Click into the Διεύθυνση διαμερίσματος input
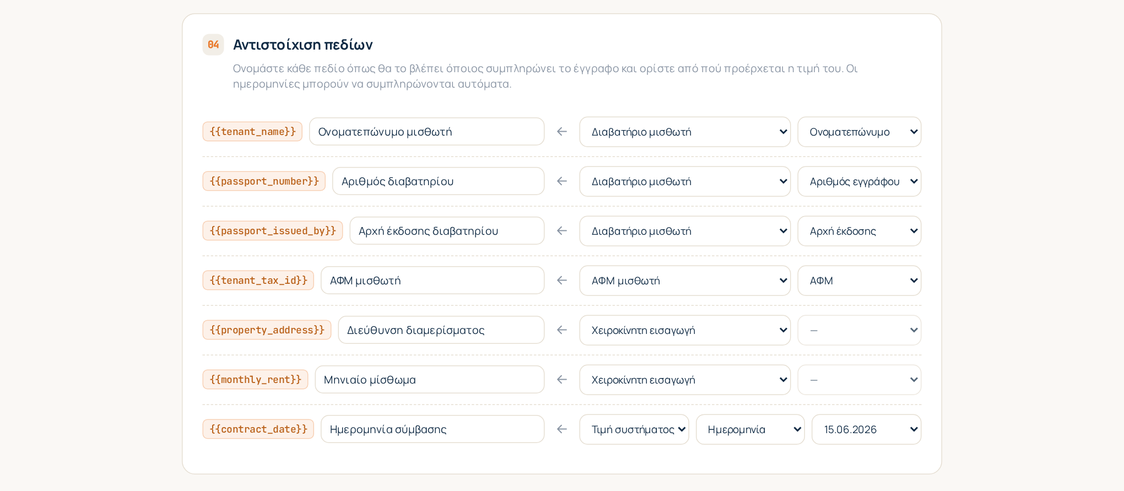Viewport: 1124px width, 491px height. coord(441,330)
